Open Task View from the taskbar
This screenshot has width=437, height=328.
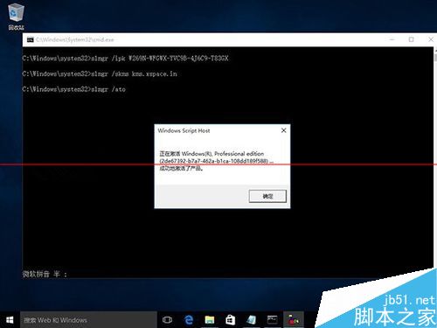pyautogui.click(x=167, y=320)
